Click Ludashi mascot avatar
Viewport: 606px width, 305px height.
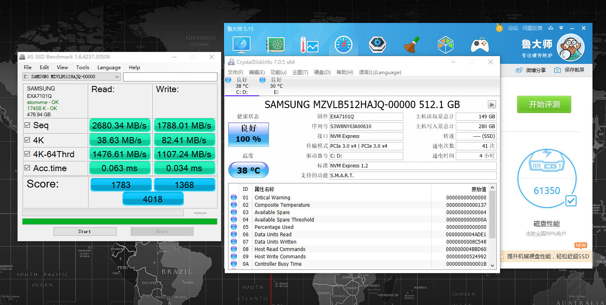[x=571, y=47]
